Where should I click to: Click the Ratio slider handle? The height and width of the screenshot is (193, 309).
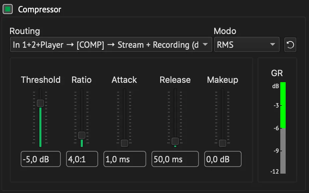82,135
